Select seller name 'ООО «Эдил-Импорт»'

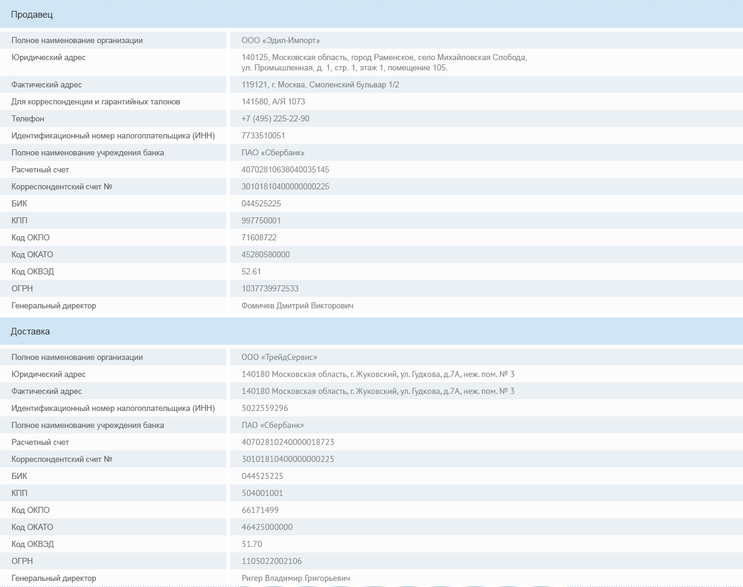click(x=280, y=41)
